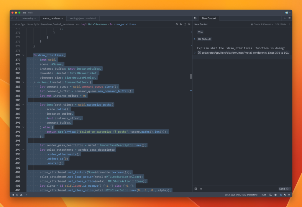This screenshot has height=207, width=302.
Task: Click 'MTLLoadAction' on line 403
Action: tap(117, 177)
